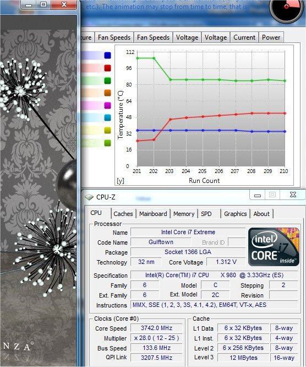Click the Ext. Model value '2C'
This screenshot has width=306, height=367.
215,295
